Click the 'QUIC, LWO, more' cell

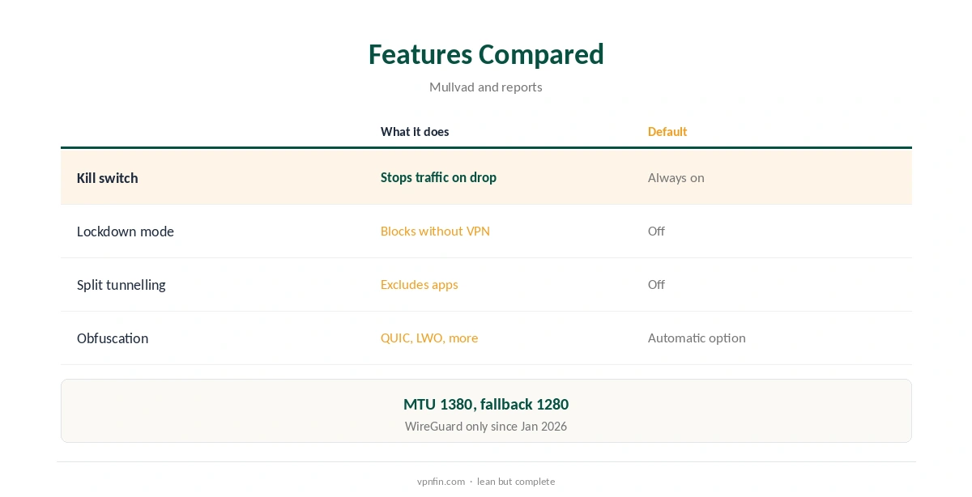(429, 338)
